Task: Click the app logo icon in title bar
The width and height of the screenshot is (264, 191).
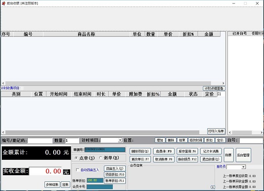Action: click(4, 3)
